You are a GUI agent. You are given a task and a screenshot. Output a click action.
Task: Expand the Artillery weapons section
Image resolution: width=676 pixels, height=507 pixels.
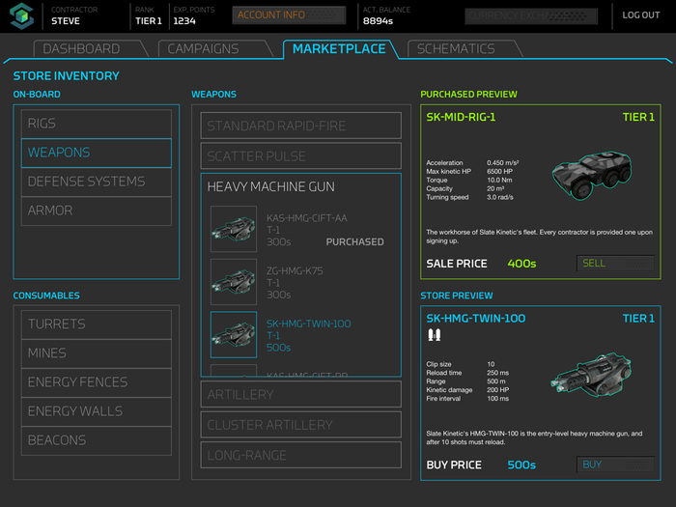(301, 394)
